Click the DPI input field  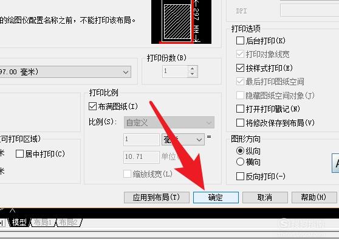click(309, 10)
